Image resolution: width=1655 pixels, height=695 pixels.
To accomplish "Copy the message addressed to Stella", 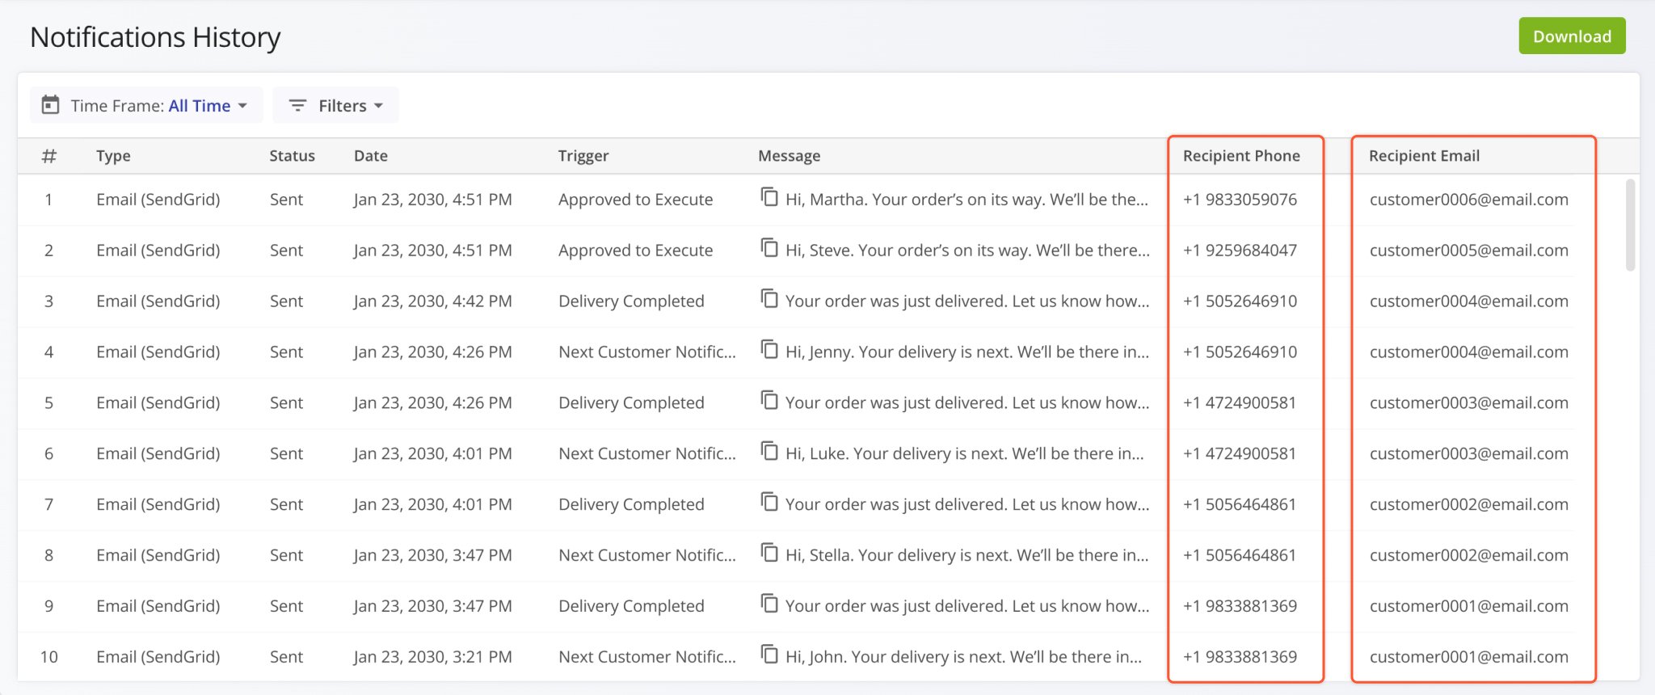I will [x=769, y=554].
